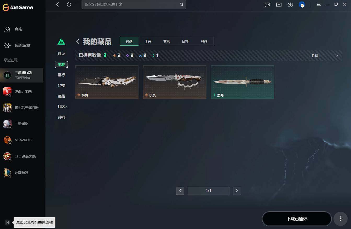Click the WeGame logo
The height and width of the screenshot is (229, 351).
pos(18,8)
